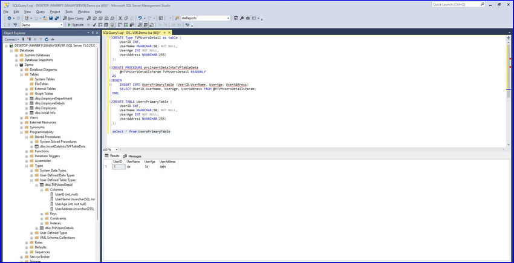The width and height of the screenshot is (514, 263).
Task: Refresh the Object Explorer tree
Action: click(47, 39)
